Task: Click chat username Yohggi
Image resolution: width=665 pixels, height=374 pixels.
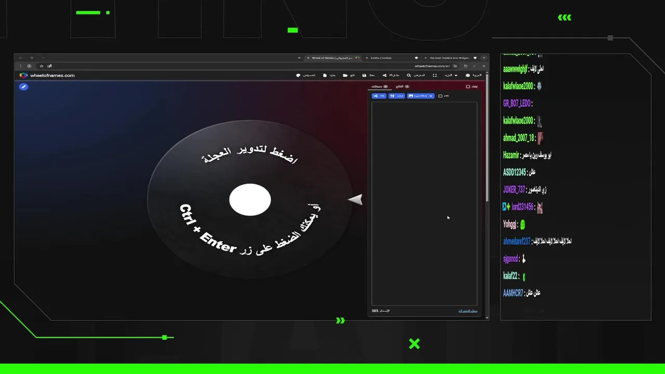Action: pyautogui.click(x=510, y=224)
